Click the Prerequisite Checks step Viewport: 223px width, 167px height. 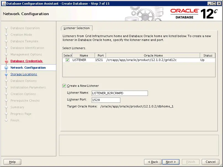25,101
